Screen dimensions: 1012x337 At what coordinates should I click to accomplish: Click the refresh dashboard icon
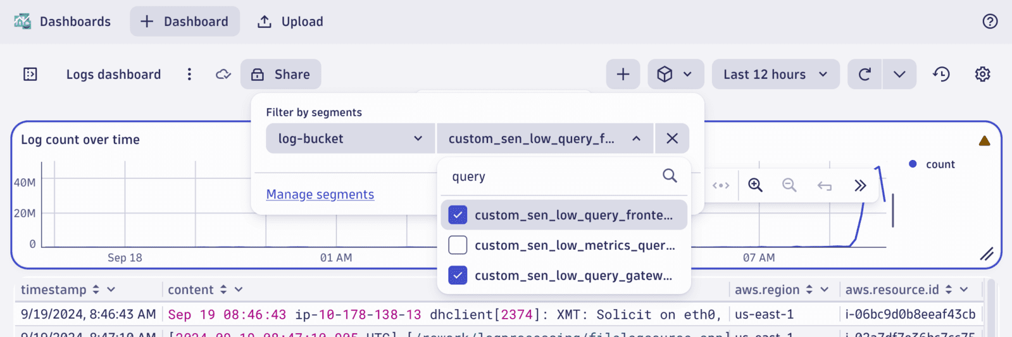coord(865,75)
